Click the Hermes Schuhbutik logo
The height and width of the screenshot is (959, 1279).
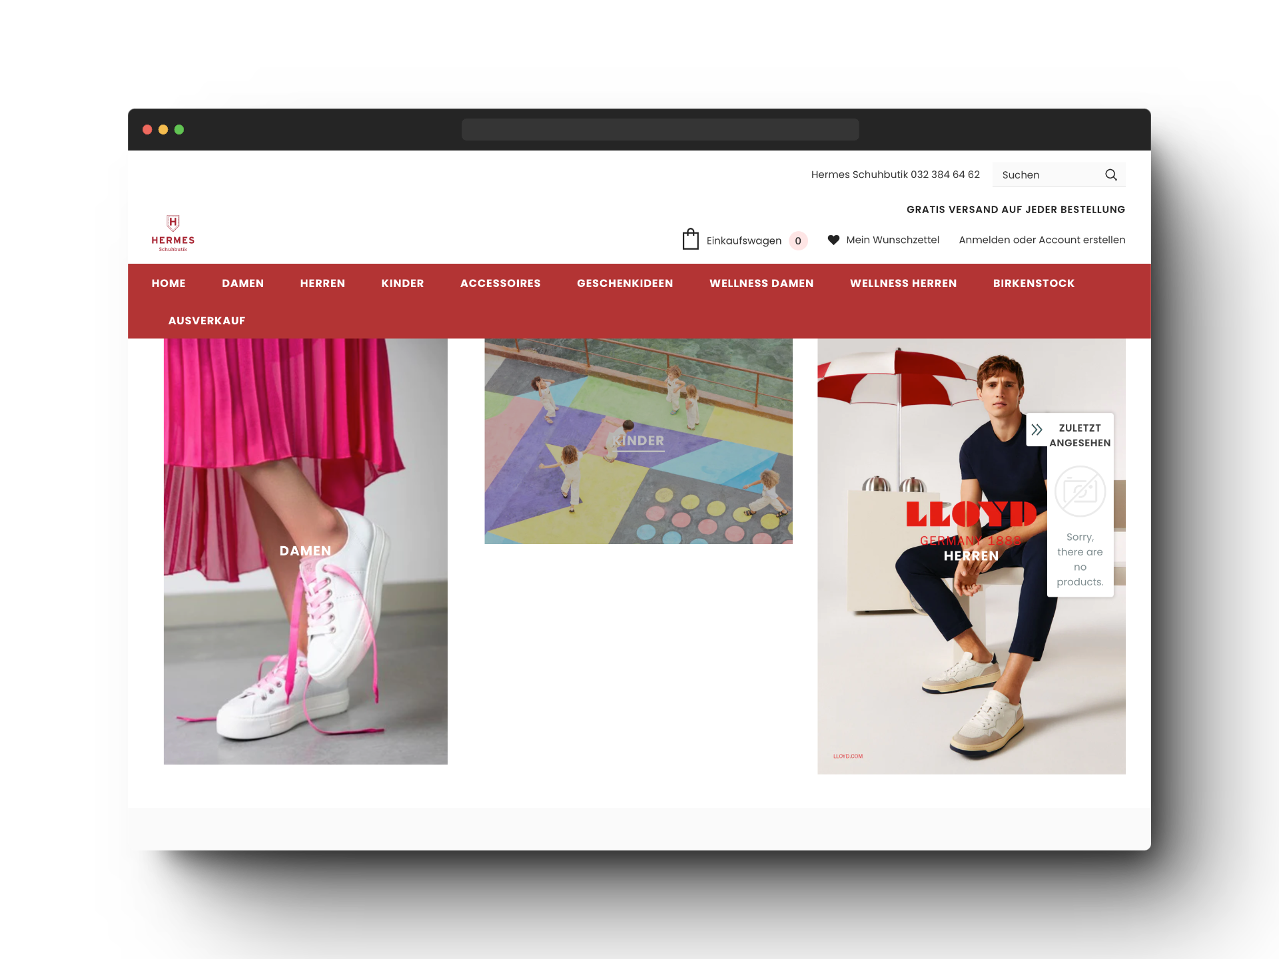point(173,232)
